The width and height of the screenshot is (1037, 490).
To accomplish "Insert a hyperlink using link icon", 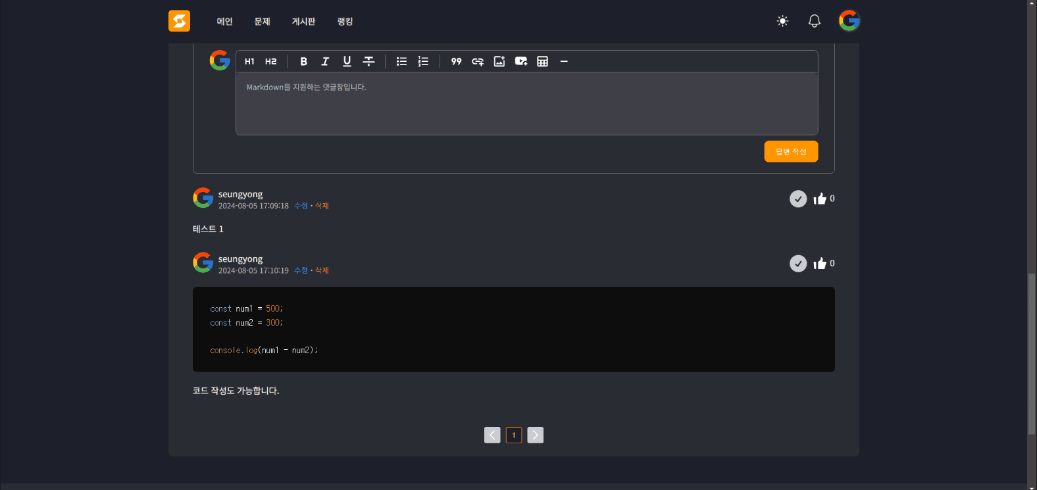I will pyautogui.click(x=478, y=61).
